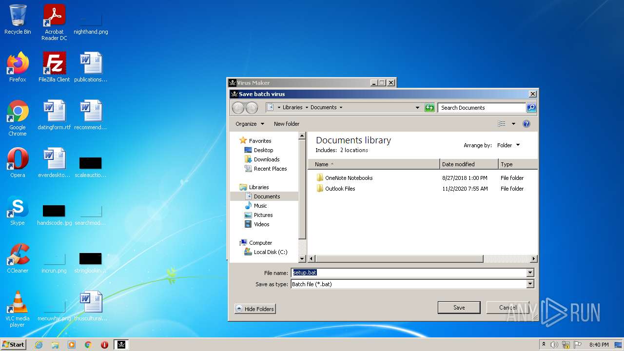The image size is (624, 351).
Task: Click the Start button
Action: [13, 345]
